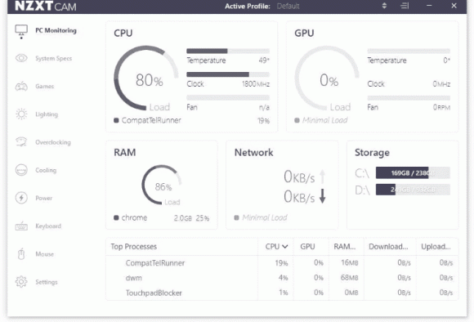Click the profile switch up-down arrows icon

(384, 6)
